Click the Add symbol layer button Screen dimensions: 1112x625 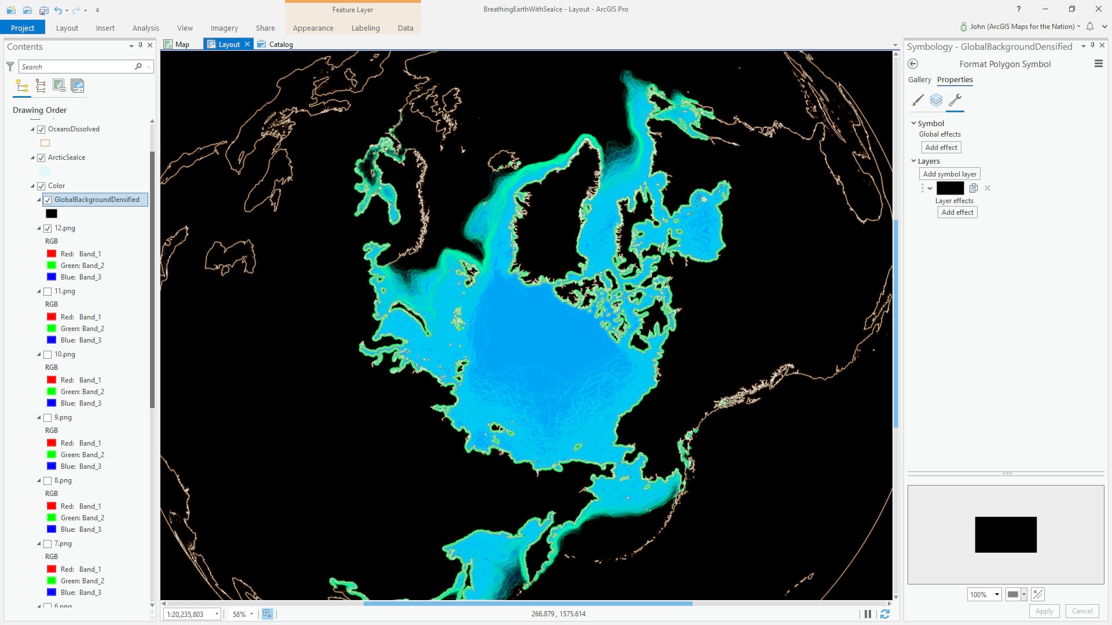click(949, 174)
